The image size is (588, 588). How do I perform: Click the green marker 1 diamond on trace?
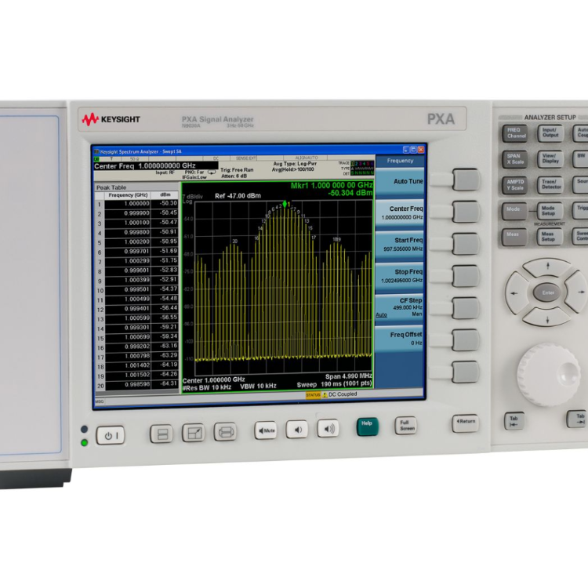click(285, 204)
